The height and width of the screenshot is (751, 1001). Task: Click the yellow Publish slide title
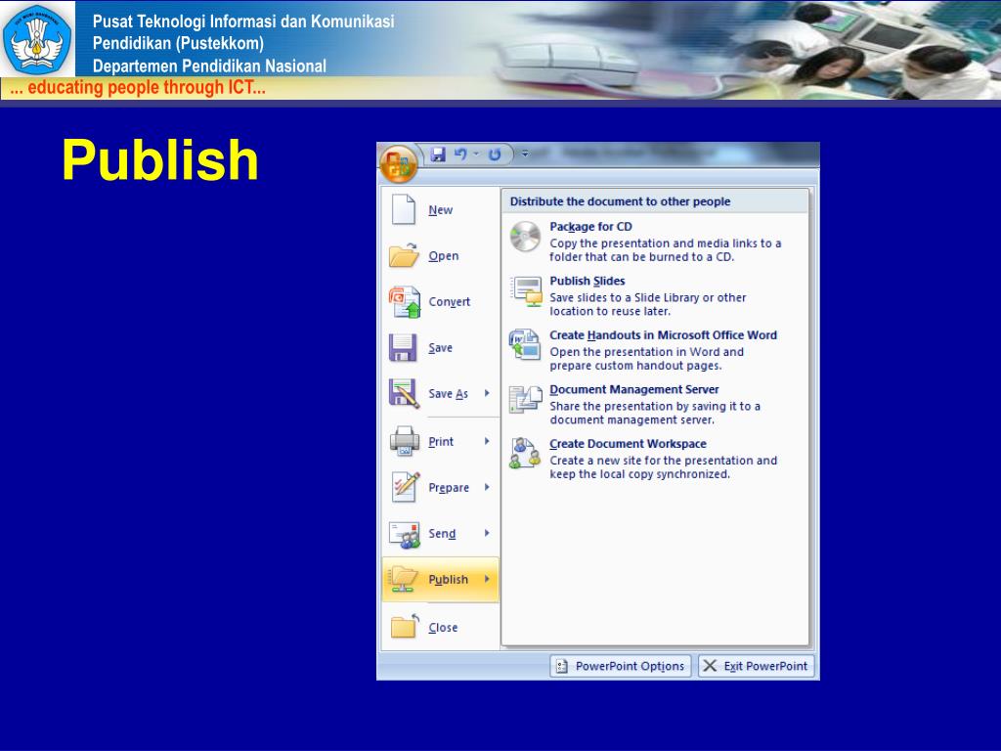point(160,159)
